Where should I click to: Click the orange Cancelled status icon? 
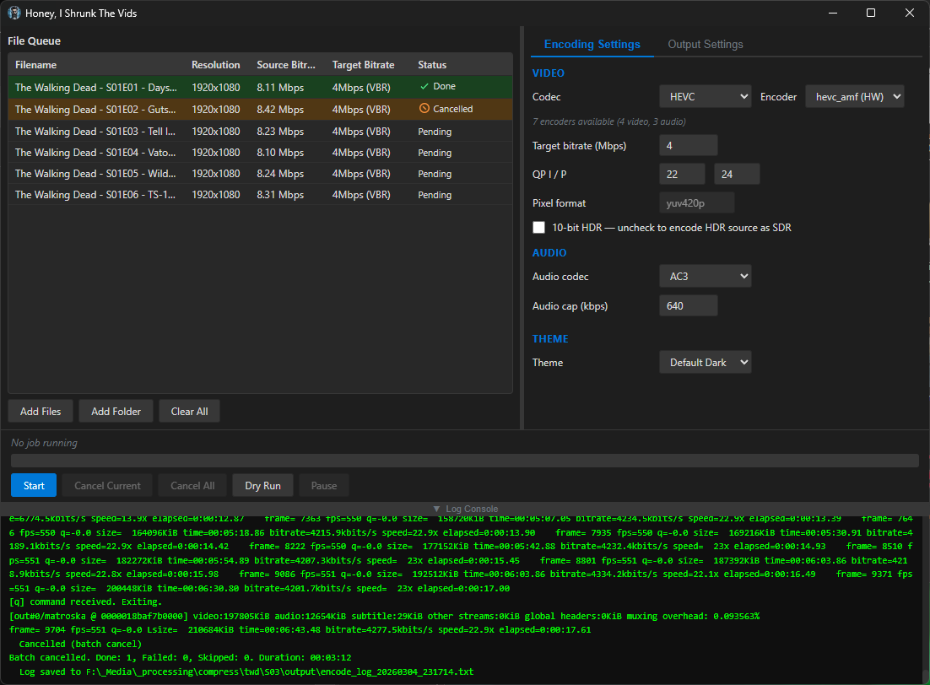[424, 109]
